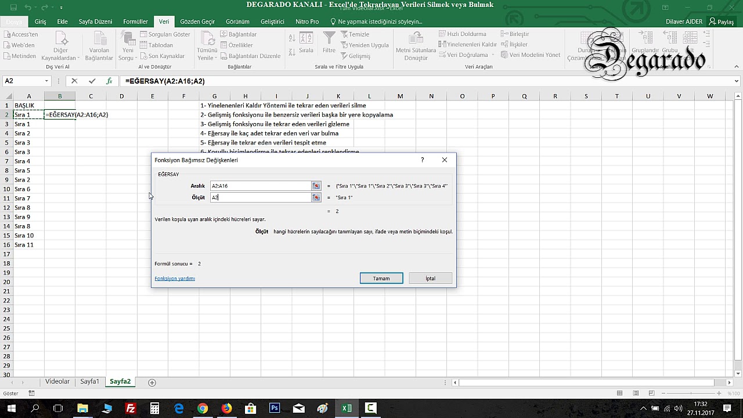Open the Fonksiyon yardımı link
The width and height of the screenshot is (743, 418).
coord(175,279)
